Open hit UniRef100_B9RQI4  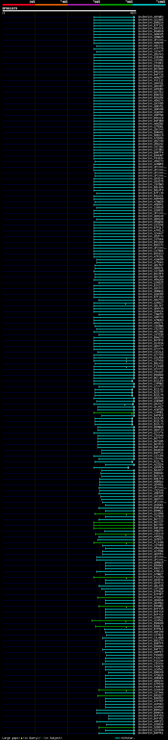pyautogui.click(x=151, y=23)
